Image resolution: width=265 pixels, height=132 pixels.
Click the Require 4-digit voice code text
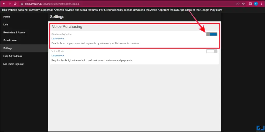pyautogui.click(x=92, y=60)
